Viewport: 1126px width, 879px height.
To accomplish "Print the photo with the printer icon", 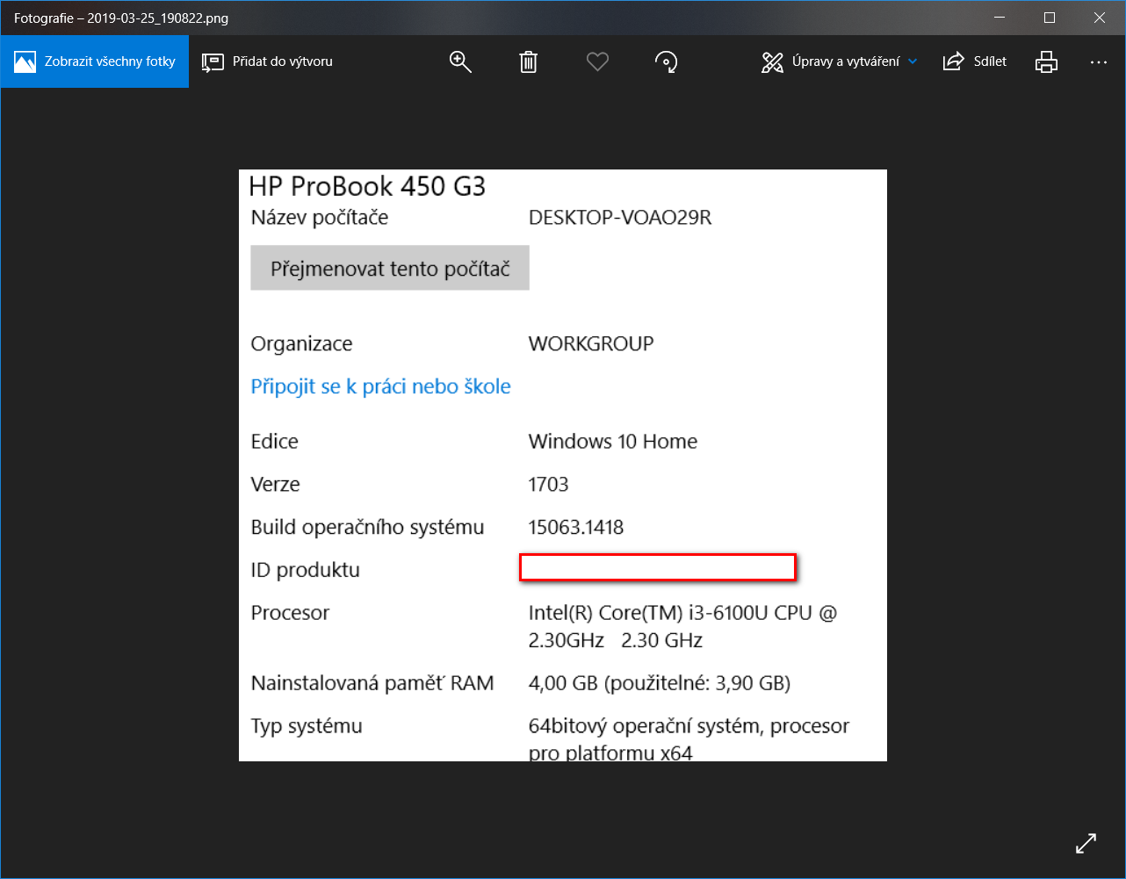I will [1046, 61].
